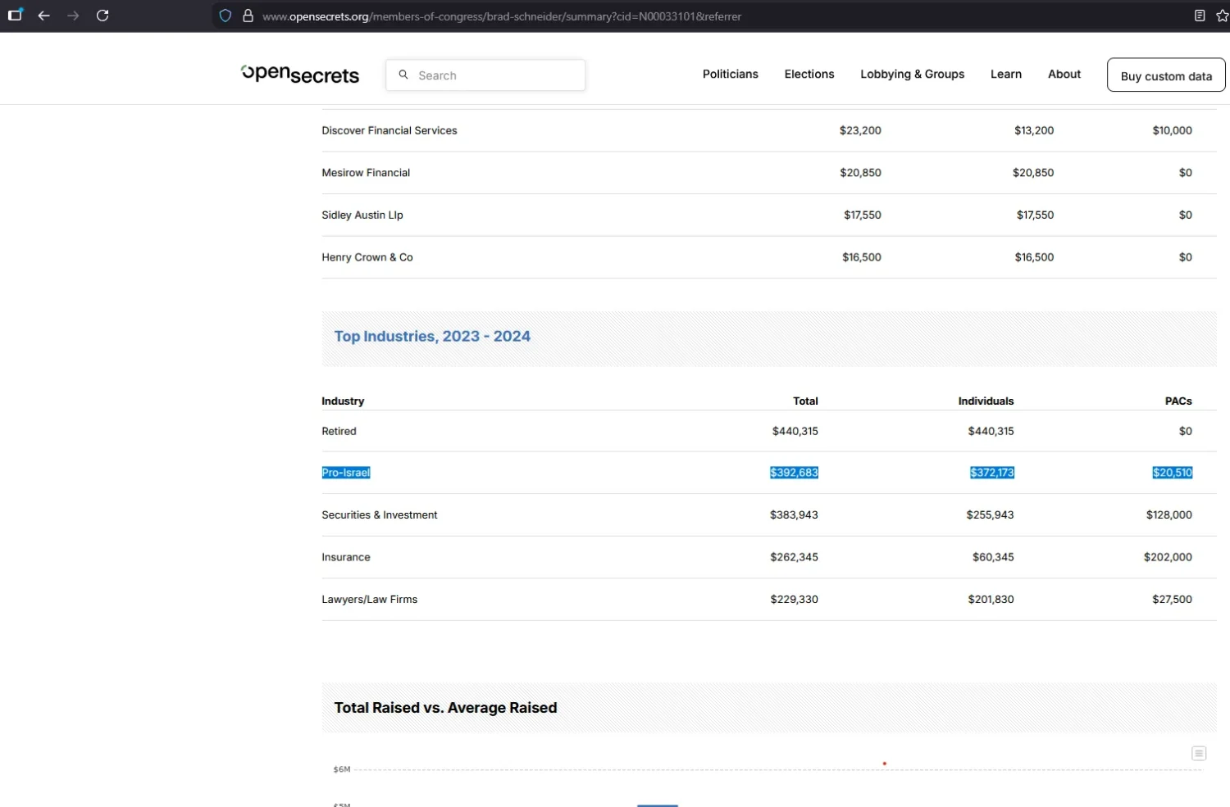Viewport: 1230px width, 807px height.
Task: Click the Top Industries, 2023 - 2024 heading
Action: (432, 337)
